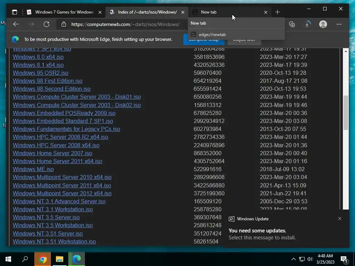This screenshot has width=355, height=266.
Task: Open Windows NT 3.1 Advanced Server.iso
Action: click(x=59, y=201)
